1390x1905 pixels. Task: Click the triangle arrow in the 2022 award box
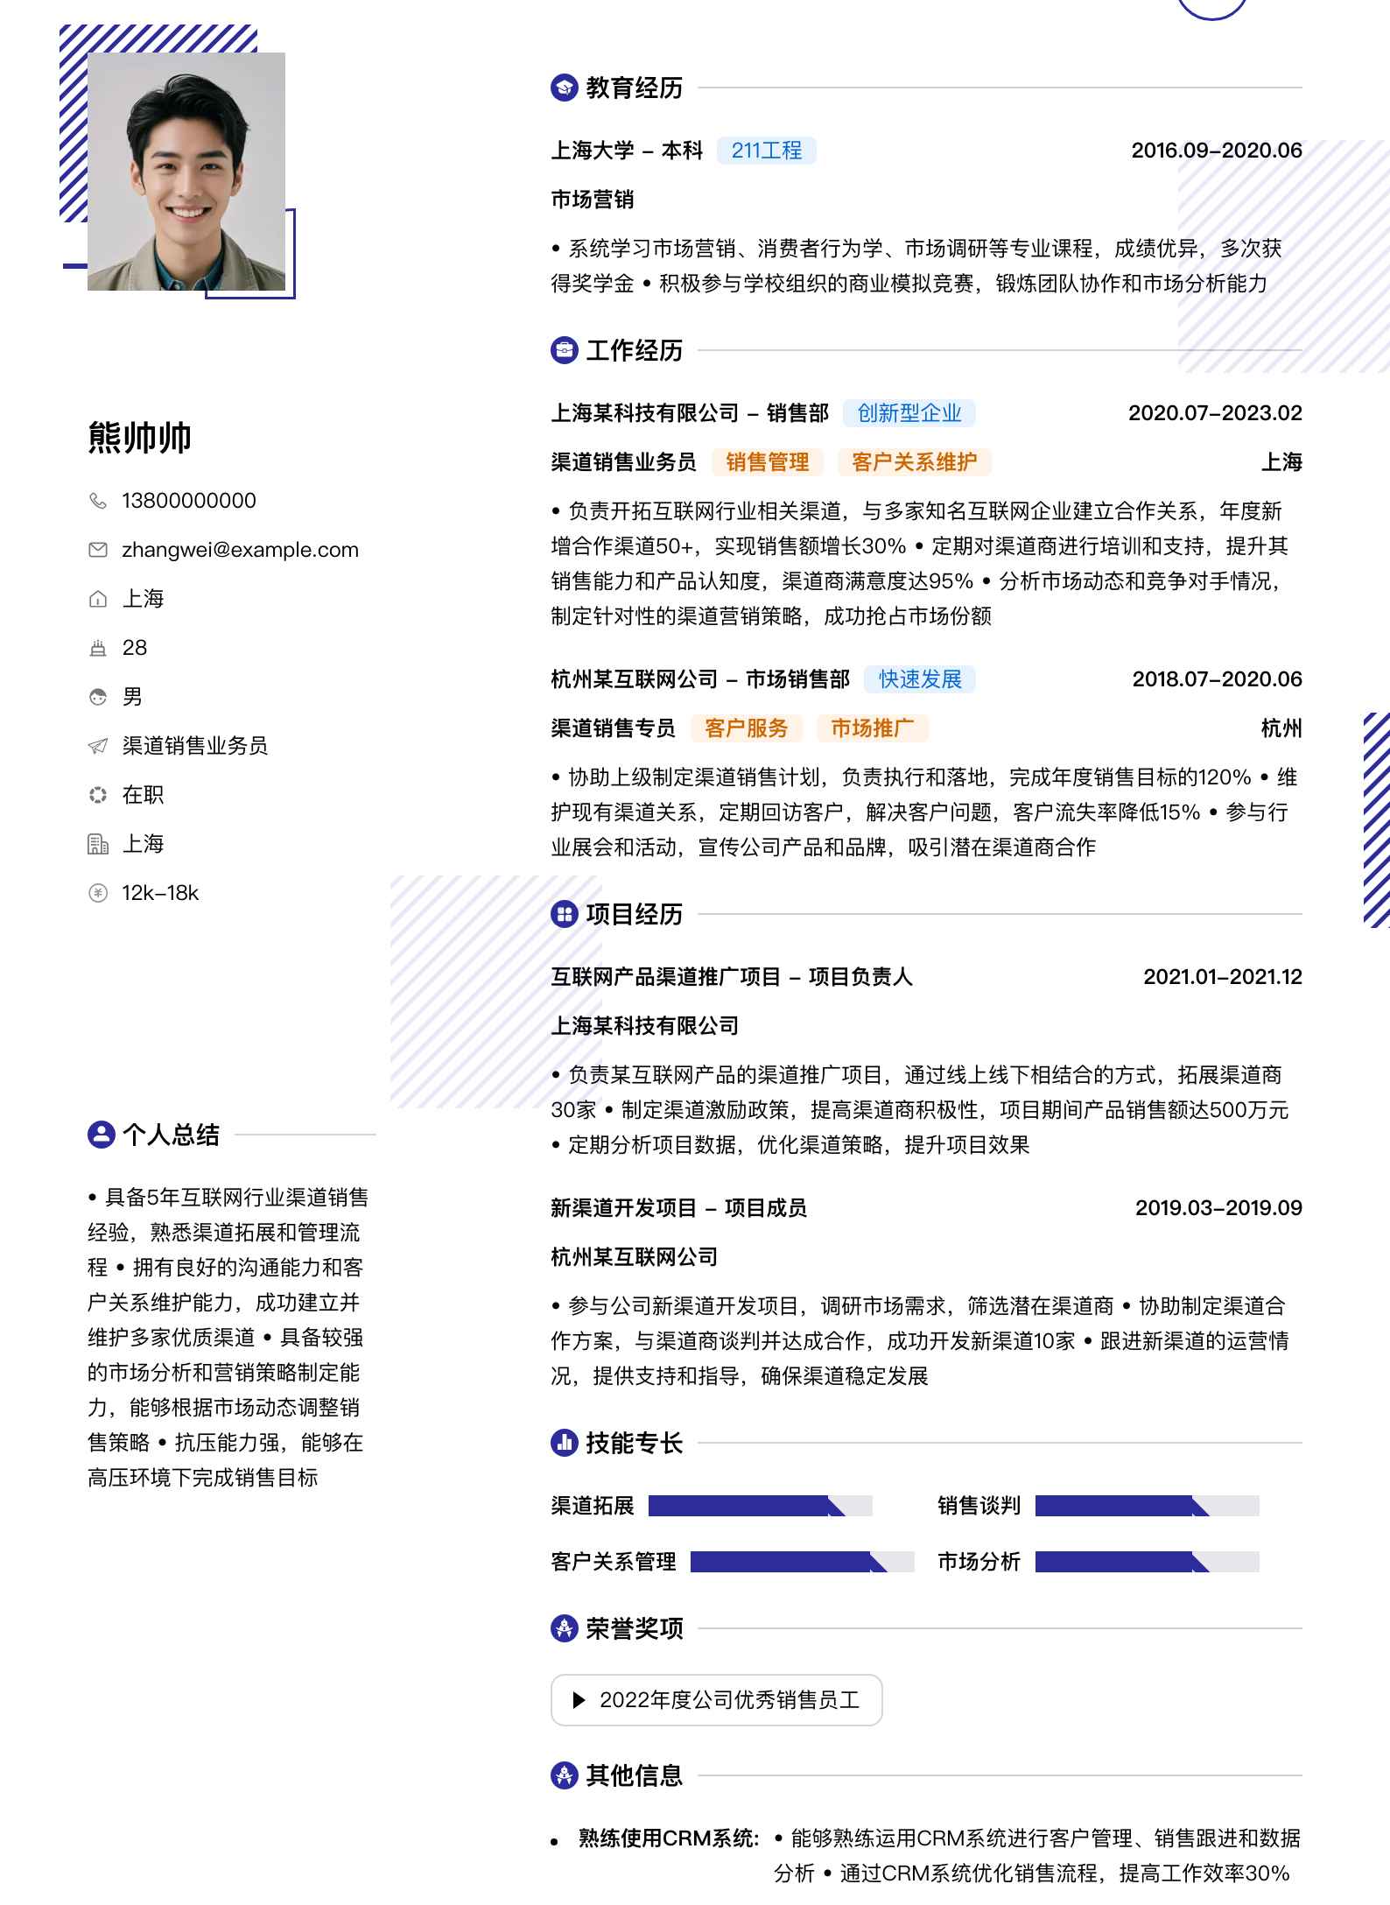pos(578,1700)
